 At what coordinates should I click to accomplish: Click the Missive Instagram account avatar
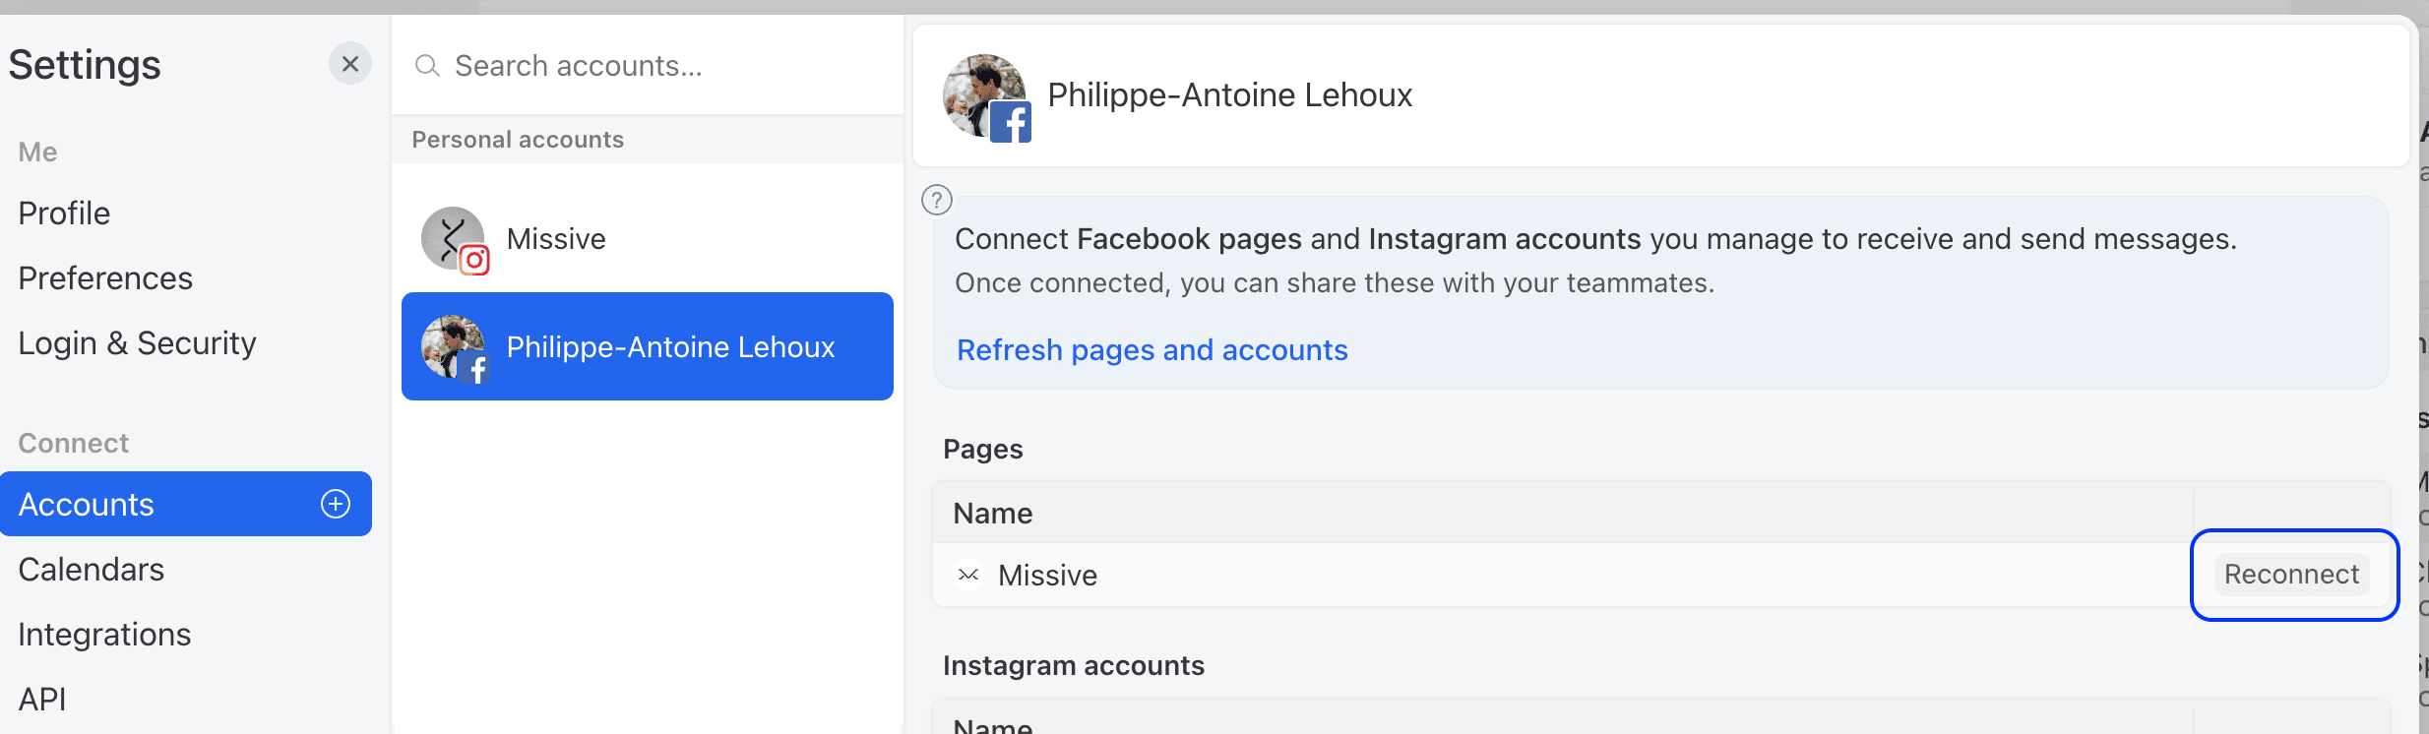(454, 239)
